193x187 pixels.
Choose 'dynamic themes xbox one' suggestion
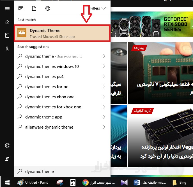[50, 97]
